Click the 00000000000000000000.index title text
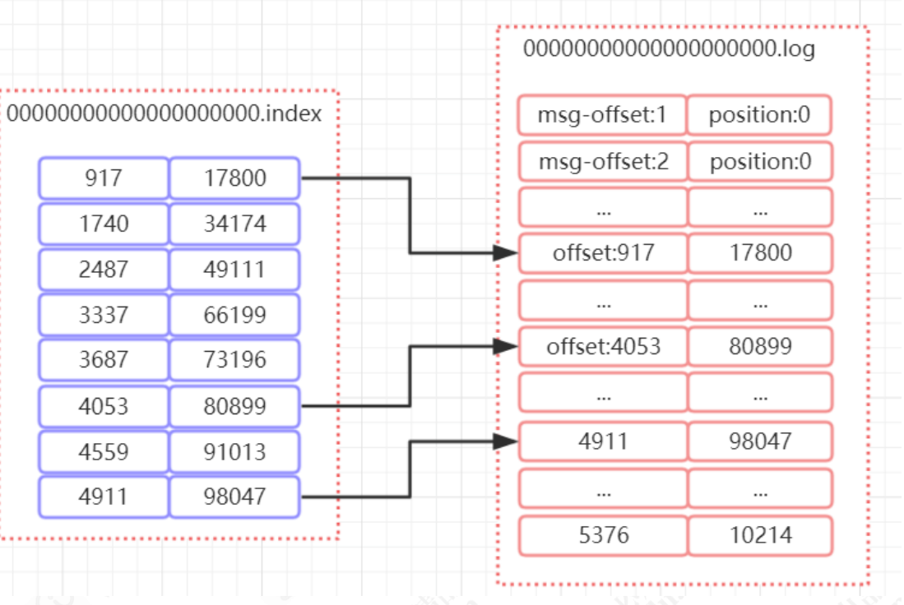This screenshot has width=904, height=605. tap(165, 113)
